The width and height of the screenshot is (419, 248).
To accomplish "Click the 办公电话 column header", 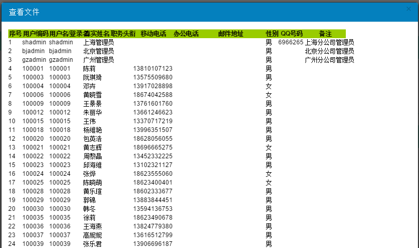I will tap(186, 34).
